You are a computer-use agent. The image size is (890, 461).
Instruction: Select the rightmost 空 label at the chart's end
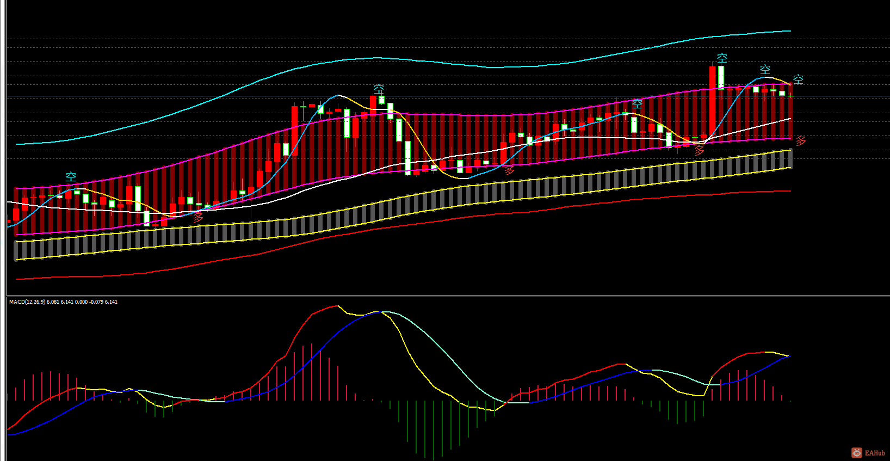(x=798, y=79)
